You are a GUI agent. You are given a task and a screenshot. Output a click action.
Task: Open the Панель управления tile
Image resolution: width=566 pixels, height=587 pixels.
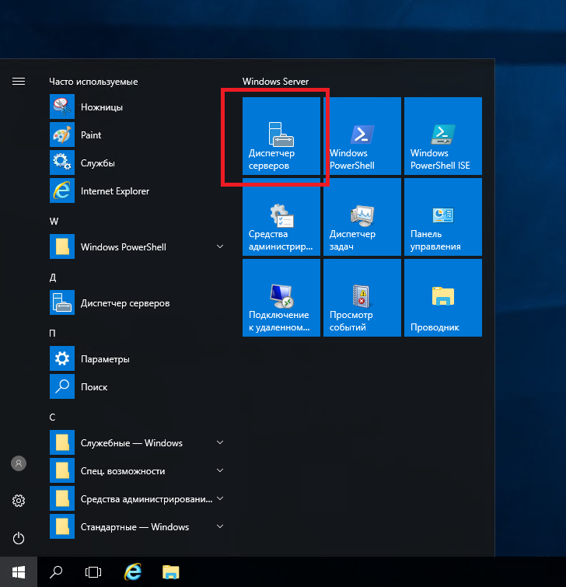coord(442,217)
